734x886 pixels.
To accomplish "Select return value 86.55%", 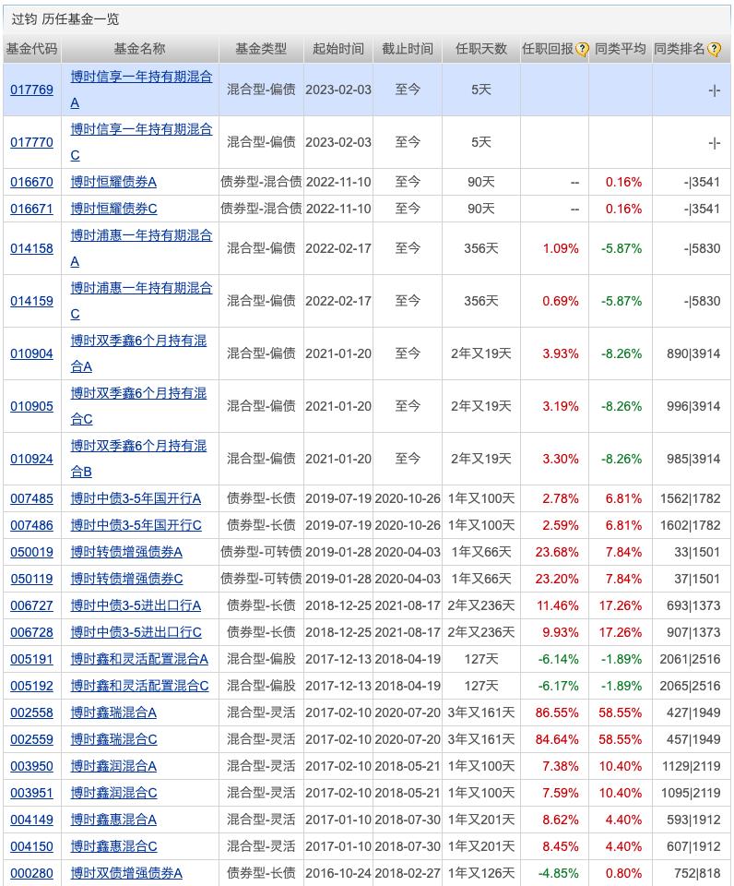I will (x=557, y=712).
